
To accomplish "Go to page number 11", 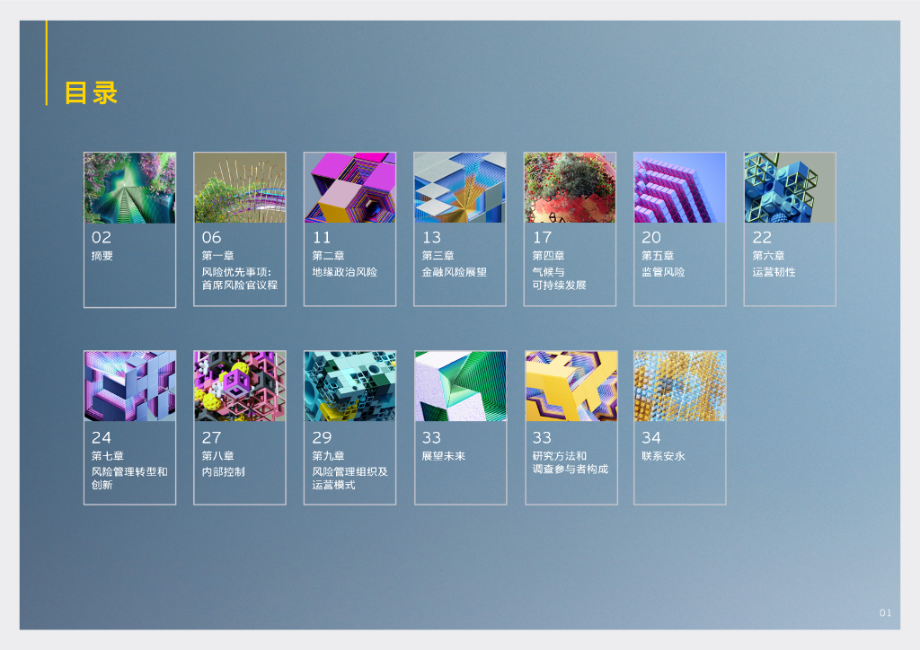I will [322, 237].
